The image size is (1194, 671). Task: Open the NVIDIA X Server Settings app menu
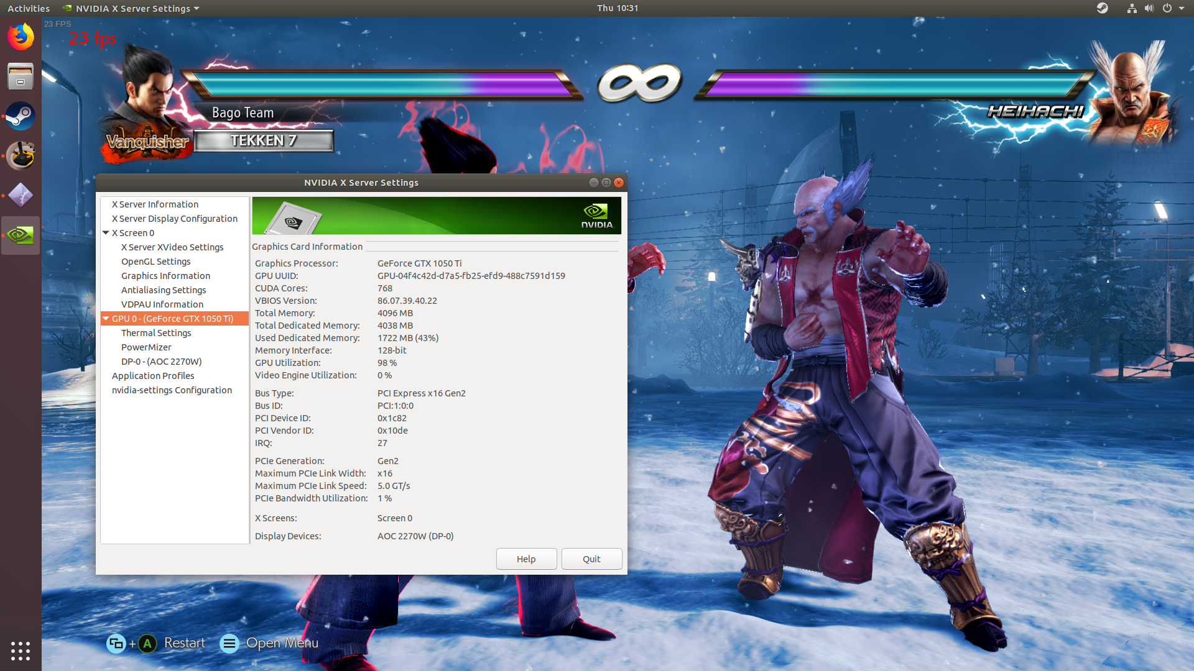131,8
